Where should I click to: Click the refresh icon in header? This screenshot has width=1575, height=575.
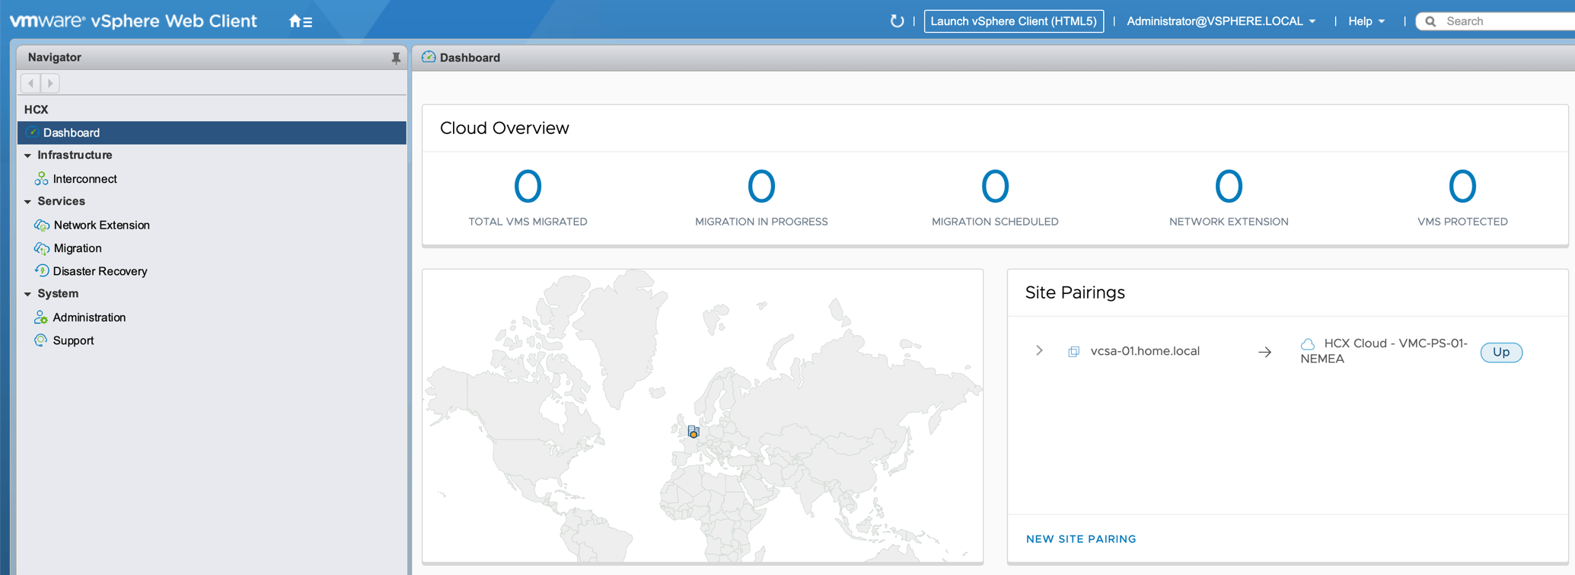coord(897,21)
